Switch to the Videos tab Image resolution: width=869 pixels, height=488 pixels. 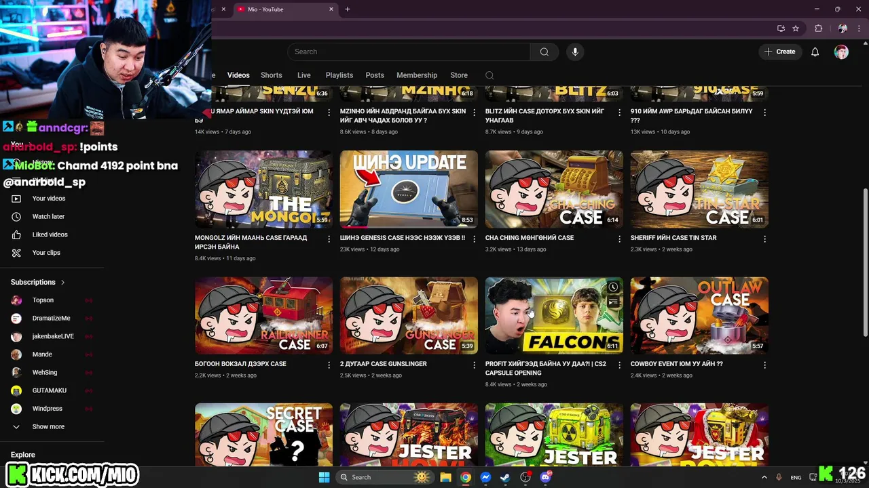(x=238, y=75)
